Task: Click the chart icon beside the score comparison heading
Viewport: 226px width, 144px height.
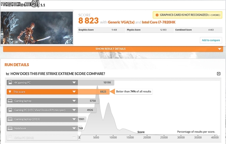Action: tap(8, 74)
